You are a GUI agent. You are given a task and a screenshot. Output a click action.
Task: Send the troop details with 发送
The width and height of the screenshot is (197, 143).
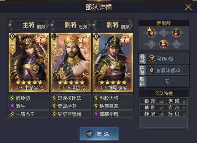point(99,134)
